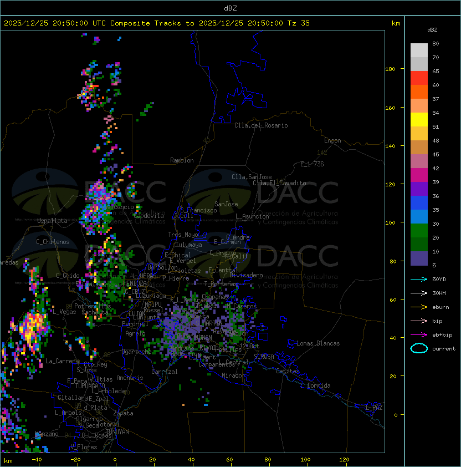Click the 'Lomas_Blancas' map label
Image resolution: width=461 pixels, height=467 pixels.
(x=318, y=343)
